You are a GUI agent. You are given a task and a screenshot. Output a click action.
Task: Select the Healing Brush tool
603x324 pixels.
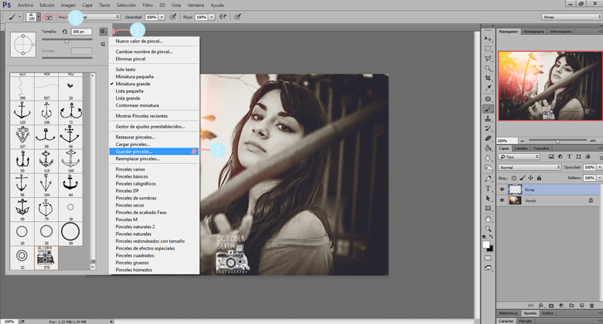488,99
